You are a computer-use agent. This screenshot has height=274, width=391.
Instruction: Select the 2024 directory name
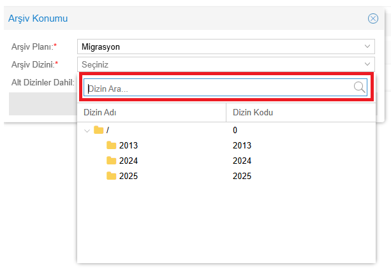point(128,161)
